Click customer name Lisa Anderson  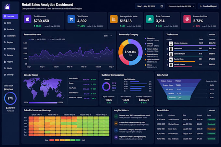[173, 139]
